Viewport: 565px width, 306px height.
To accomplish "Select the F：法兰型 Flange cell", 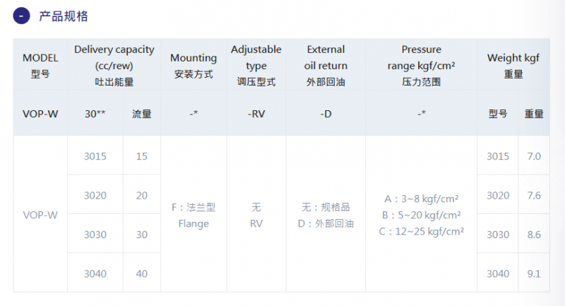I will coord(194,215).
